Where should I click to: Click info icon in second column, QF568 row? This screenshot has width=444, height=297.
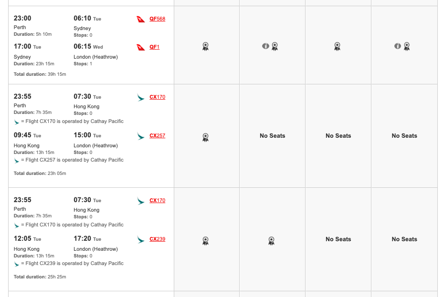(x=265, y=46)
